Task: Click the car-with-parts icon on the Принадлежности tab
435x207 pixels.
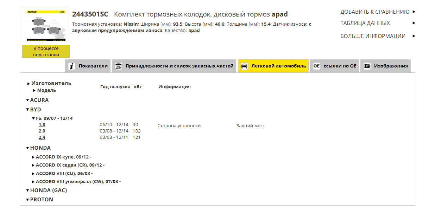Action: coord(119,66)
